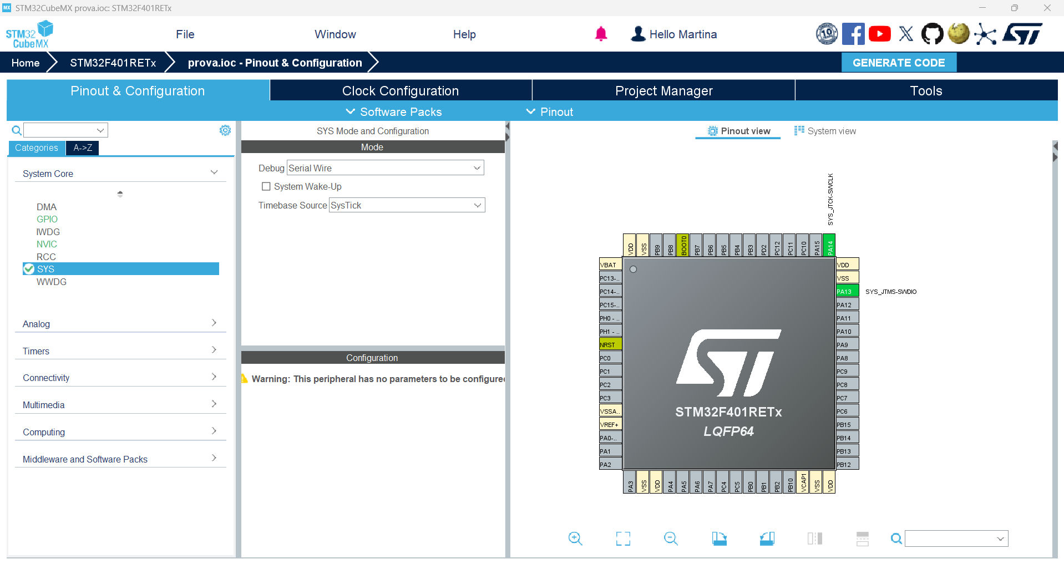Go to Home via the breadcrumb link
This screenshot has width=1064, height=564.
tap(24, 62)
